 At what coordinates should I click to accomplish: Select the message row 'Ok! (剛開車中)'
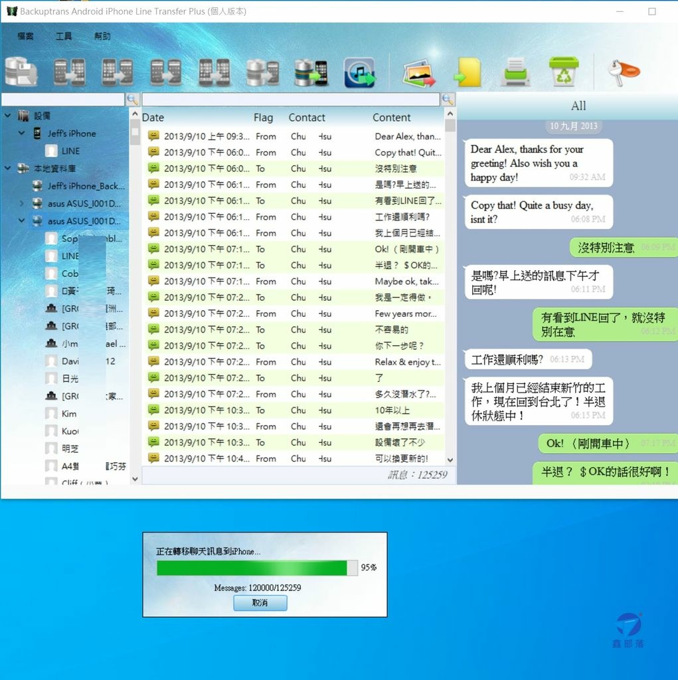point(294,249)
